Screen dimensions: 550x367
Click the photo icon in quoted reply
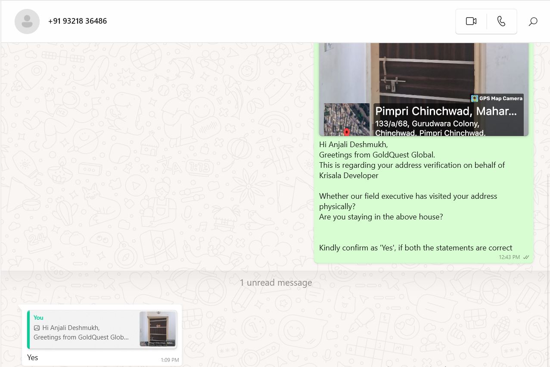click(x=37, y=328)
